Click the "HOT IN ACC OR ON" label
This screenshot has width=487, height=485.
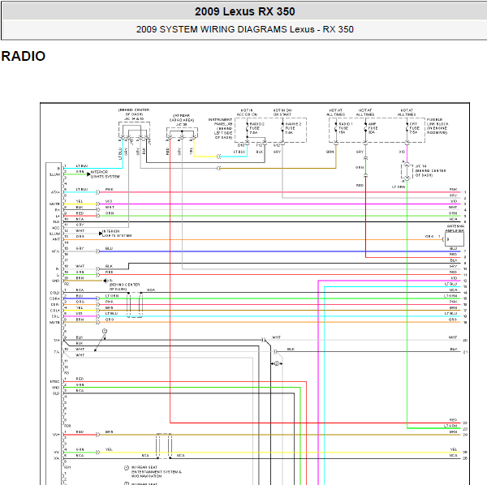tap(247, 113)
